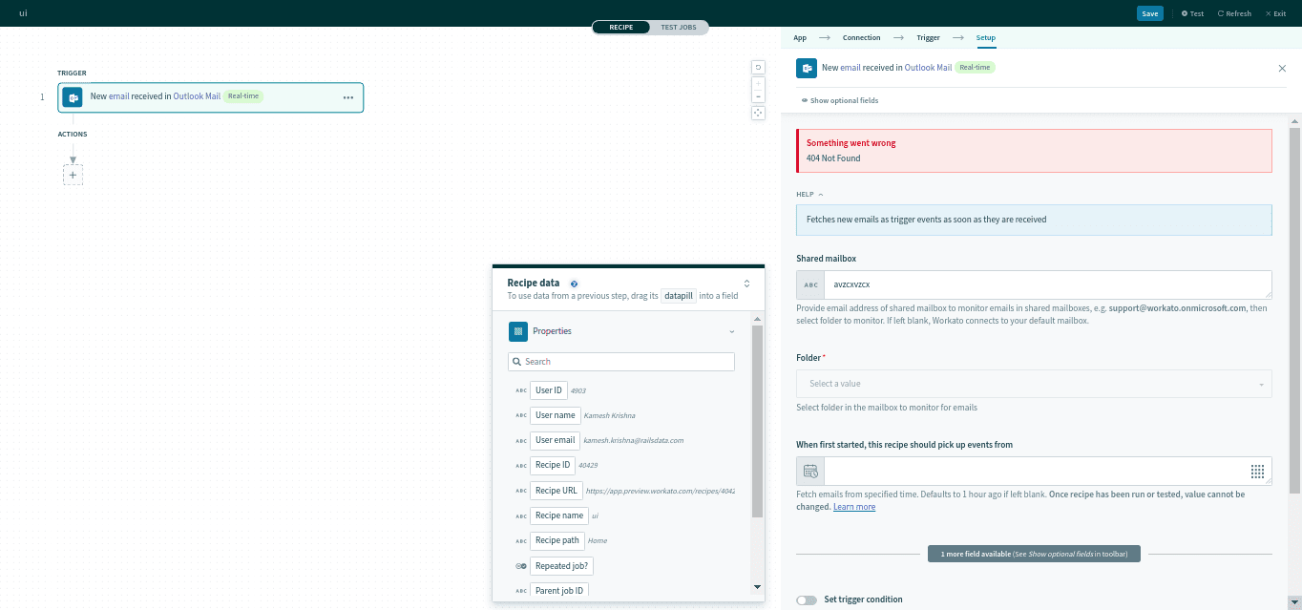Fit the recipe to screen using the pan icon
Screen dimensions: 1302x610
tap(758, 112)
